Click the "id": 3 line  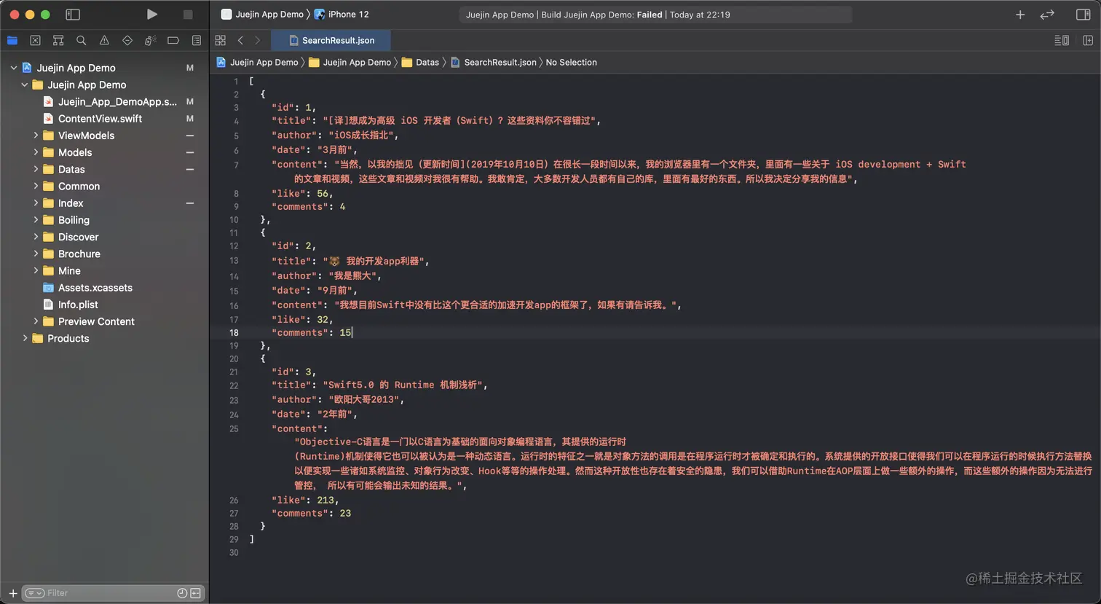click(x=293, y=372)
